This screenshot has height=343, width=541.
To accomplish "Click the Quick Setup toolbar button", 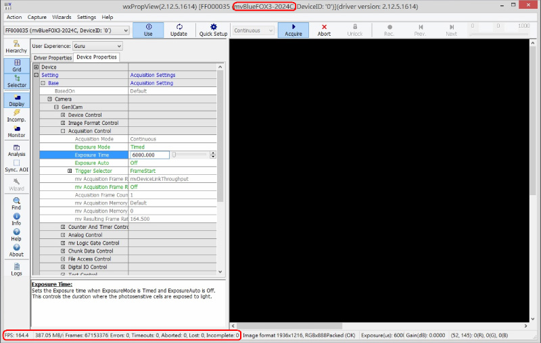I will [212, 30].
